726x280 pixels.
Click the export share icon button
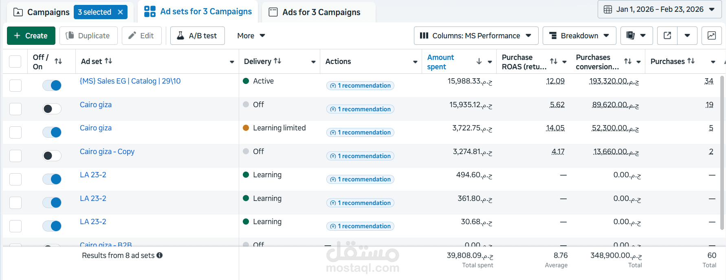(x=667, y=35)
